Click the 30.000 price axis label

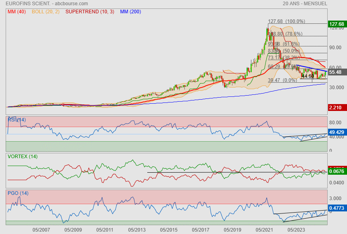click(337, 88)
